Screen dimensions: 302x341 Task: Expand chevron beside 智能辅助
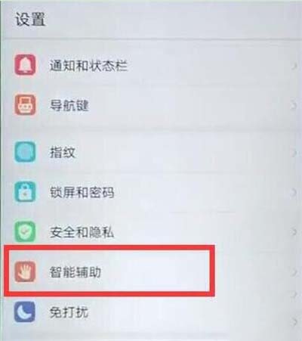click(294, 272)
